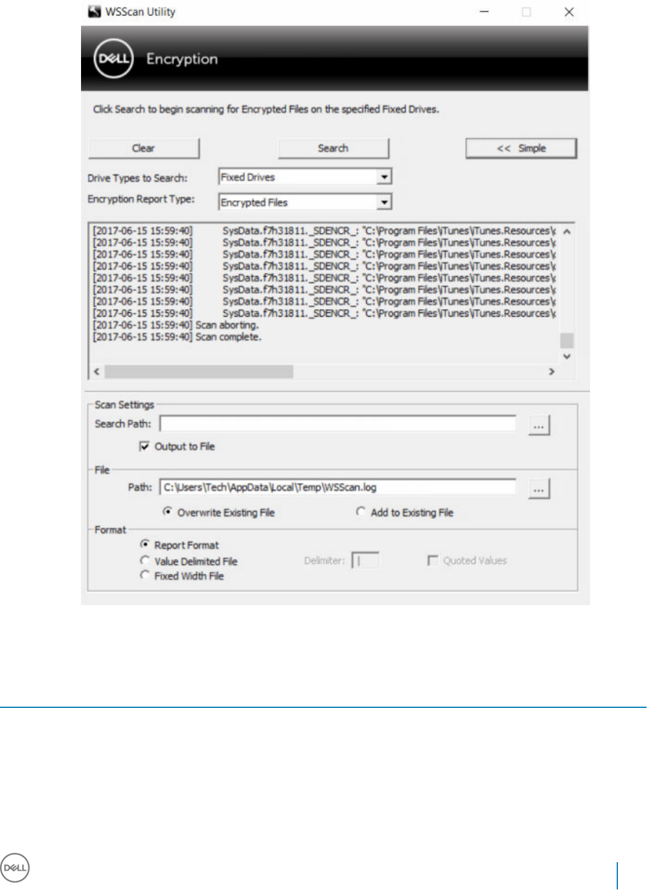Click the log's vertical scrollbar up arrow
Image resolution: width=647 pixels, height=890 pixels.
tap(567, 231)
